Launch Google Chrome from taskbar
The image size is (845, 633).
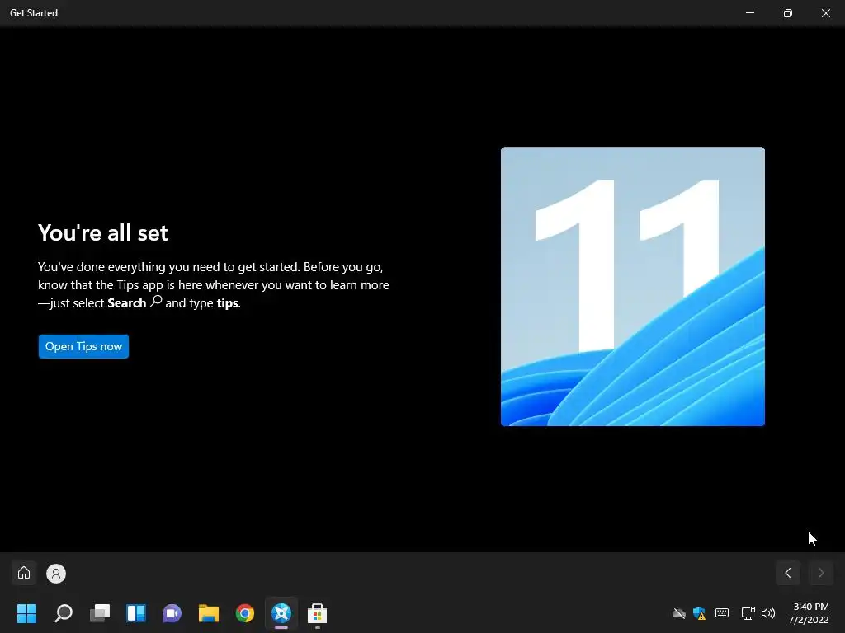coord(244,613)
